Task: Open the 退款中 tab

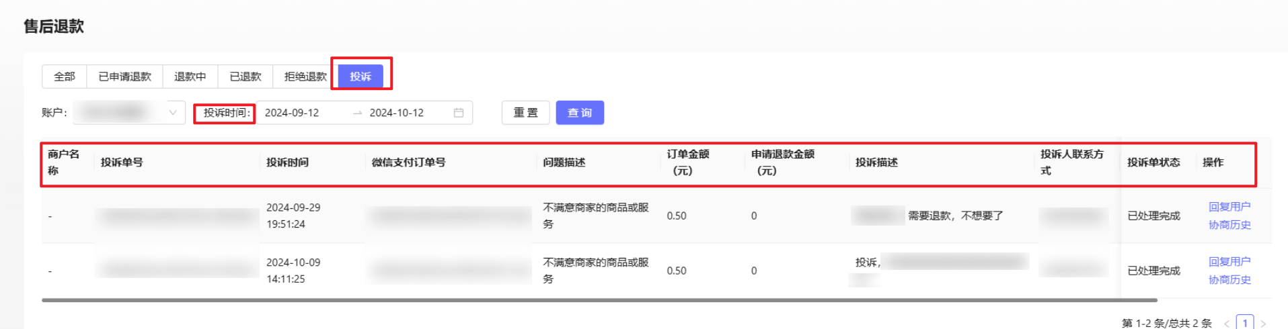Action: click(190, 77)
